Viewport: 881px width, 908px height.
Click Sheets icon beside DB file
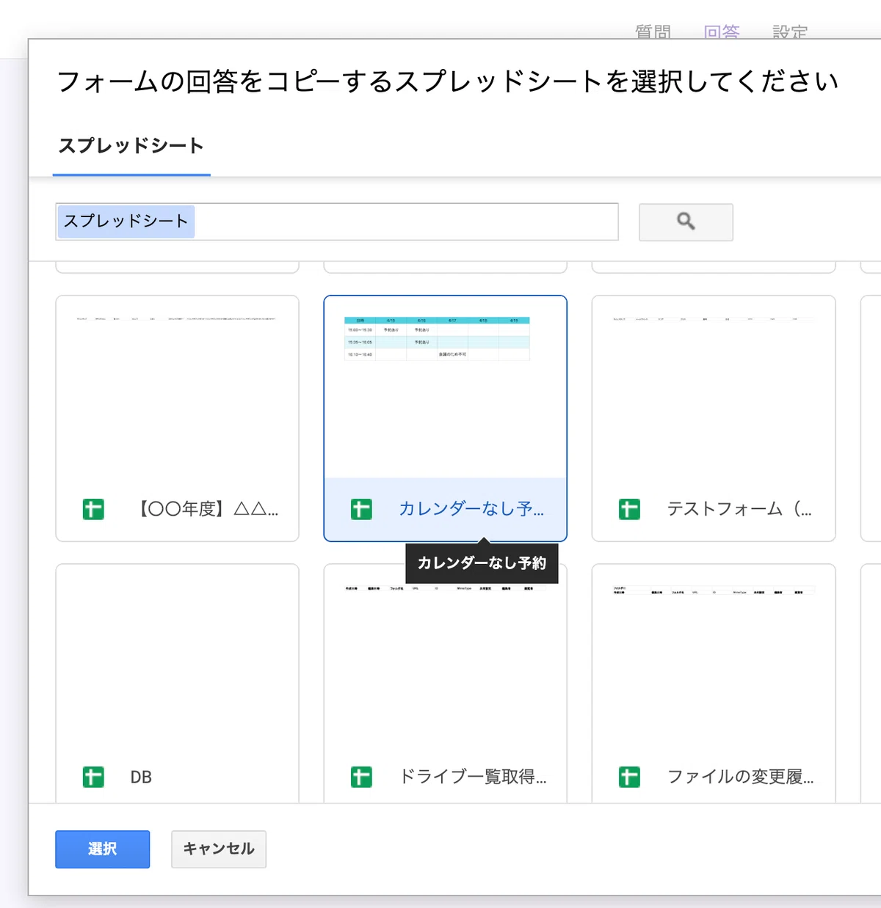pos(93,777)
